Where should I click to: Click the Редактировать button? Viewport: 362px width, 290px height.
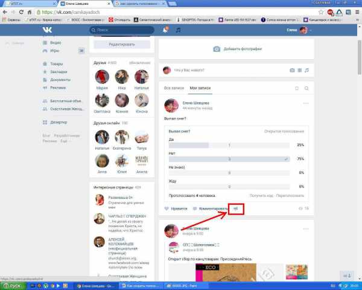pos(122,44)
